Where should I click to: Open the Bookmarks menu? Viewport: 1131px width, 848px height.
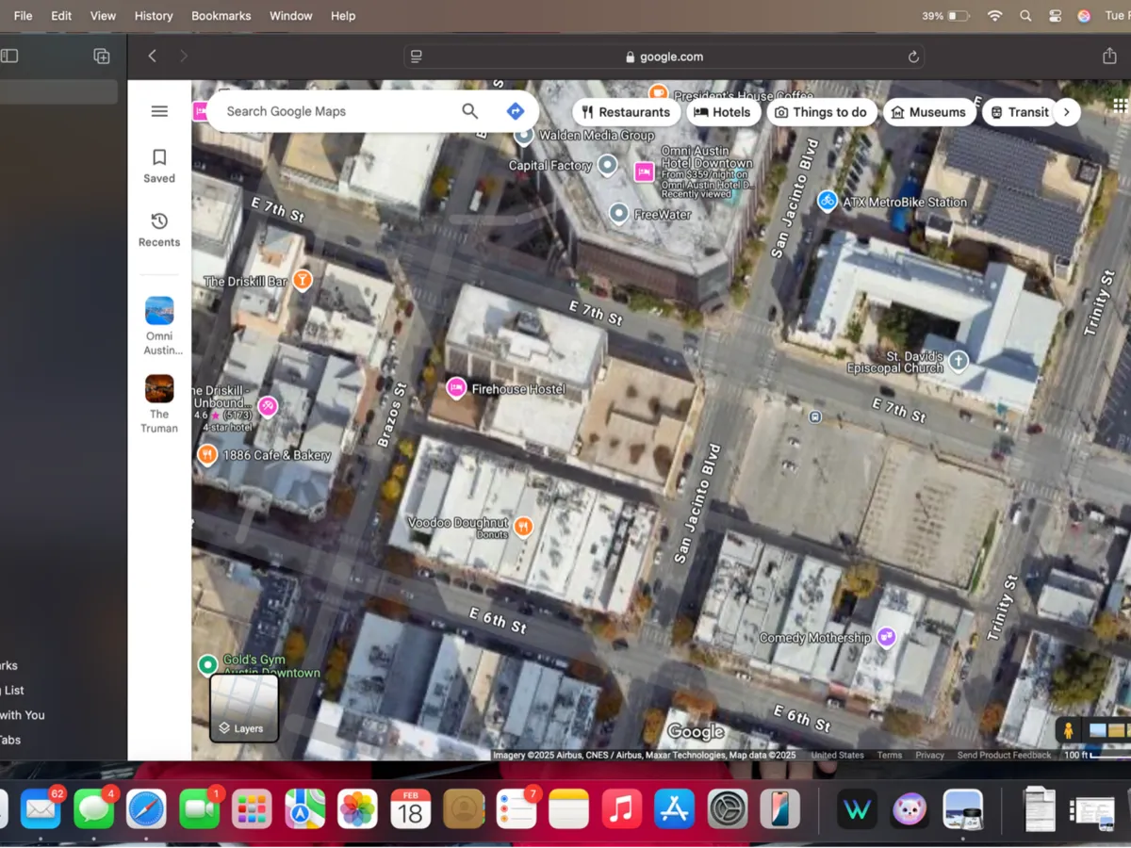coord(221,16)
